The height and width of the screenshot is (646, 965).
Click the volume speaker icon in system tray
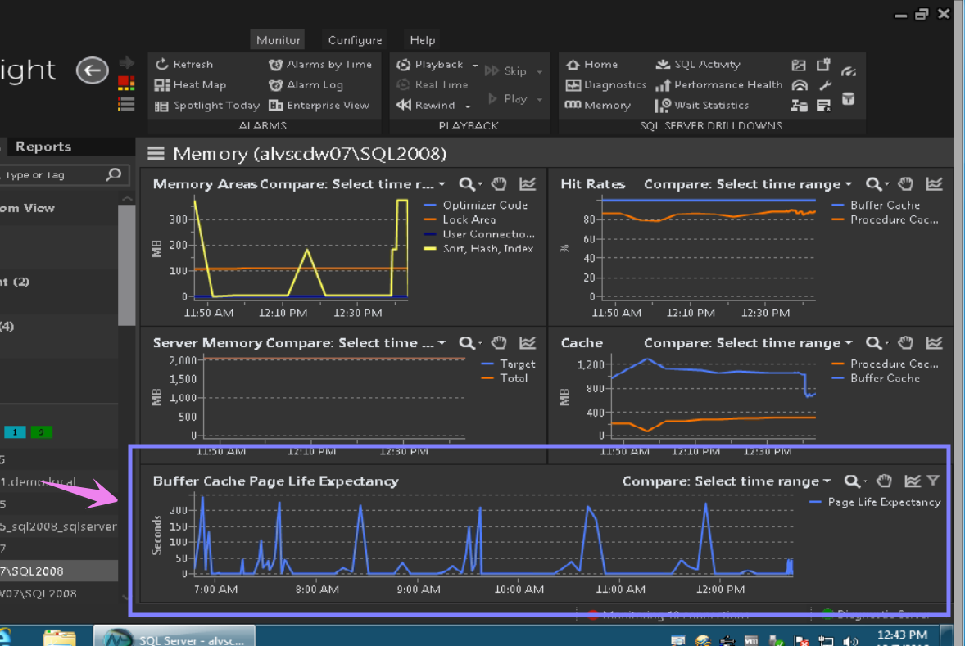pos(850,641)
